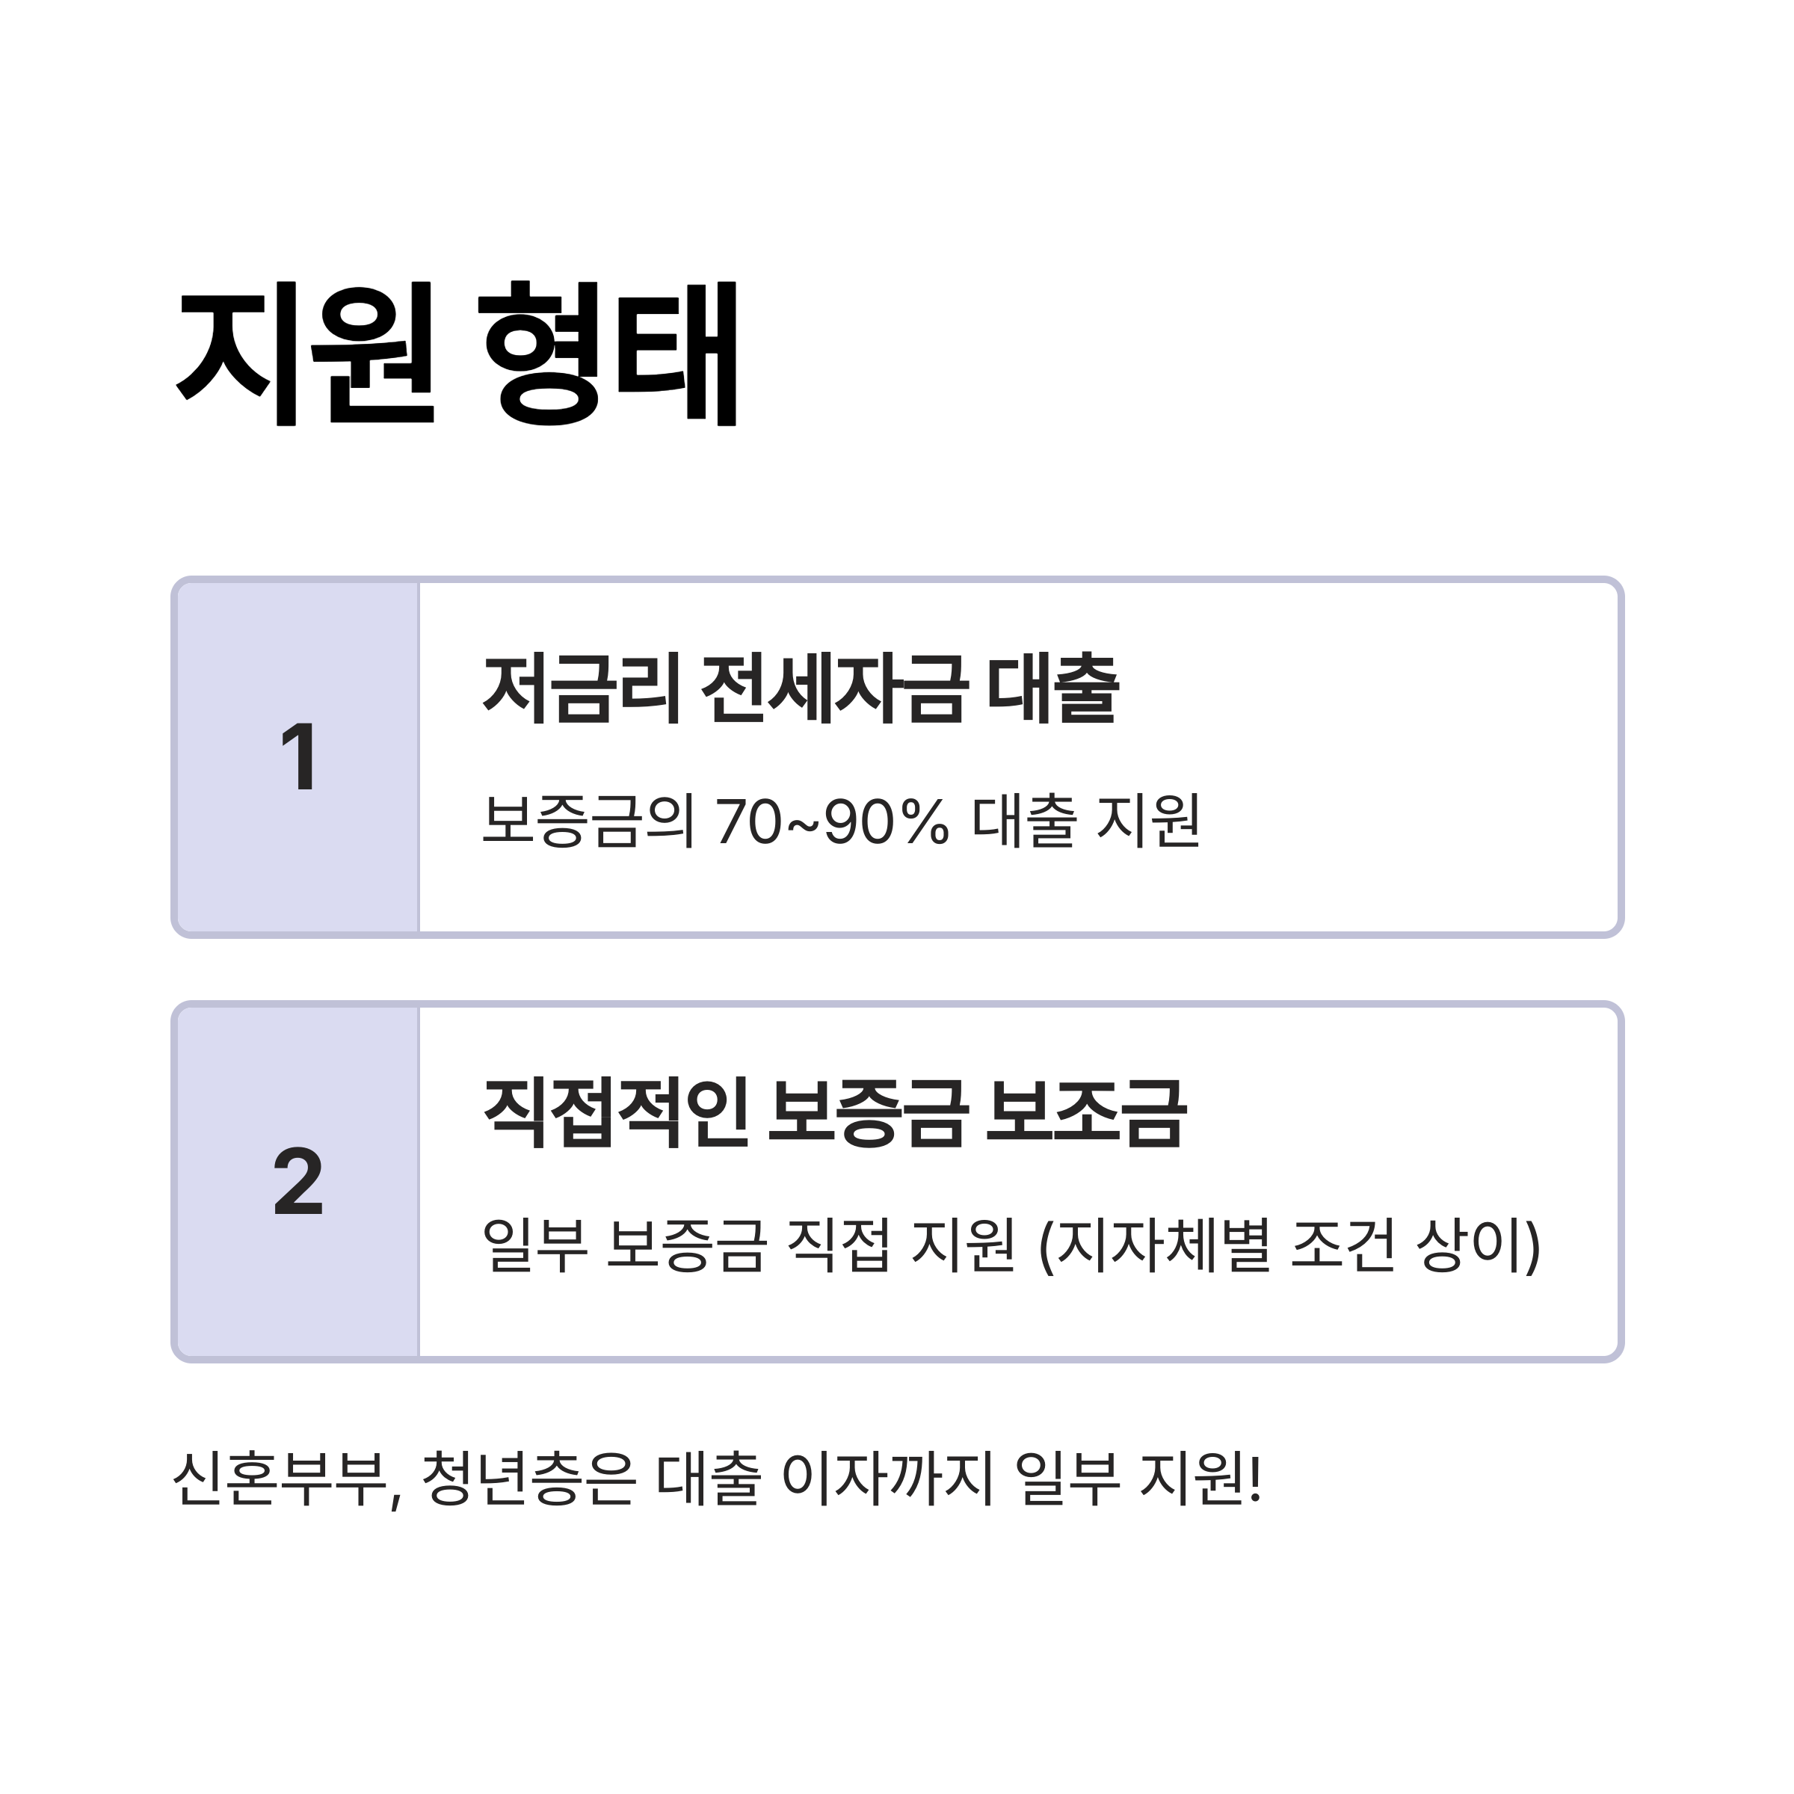Viewport: 1794px width, 1794px height.
Task: Click the word '형태' in the heading
Action: [x=608, y=354]
